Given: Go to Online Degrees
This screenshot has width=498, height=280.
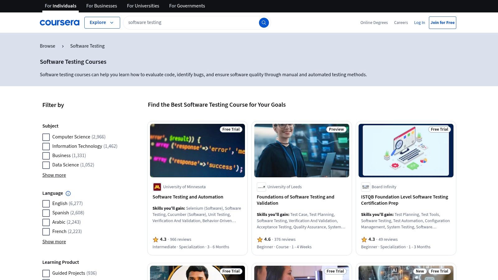Looking at the screenshot, I should pos(374,23).
